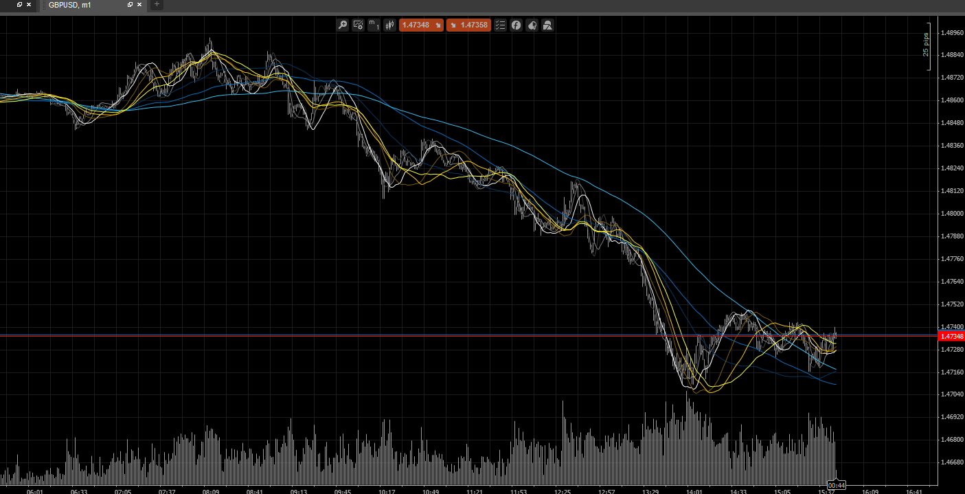This screenshot has width=965, height=494.
Task: Click the 1.47358 buy price button
Action: 468,25
